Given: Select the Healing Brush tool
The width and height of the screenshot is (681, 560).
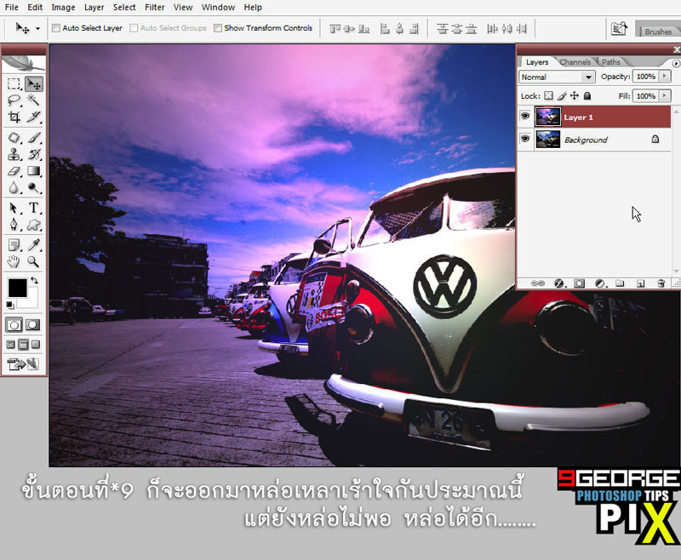Looking at the screenshot, I should point(14,138).
